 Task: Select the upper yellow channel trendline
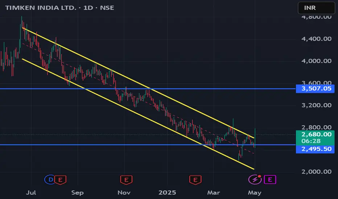tap(138, 83)
